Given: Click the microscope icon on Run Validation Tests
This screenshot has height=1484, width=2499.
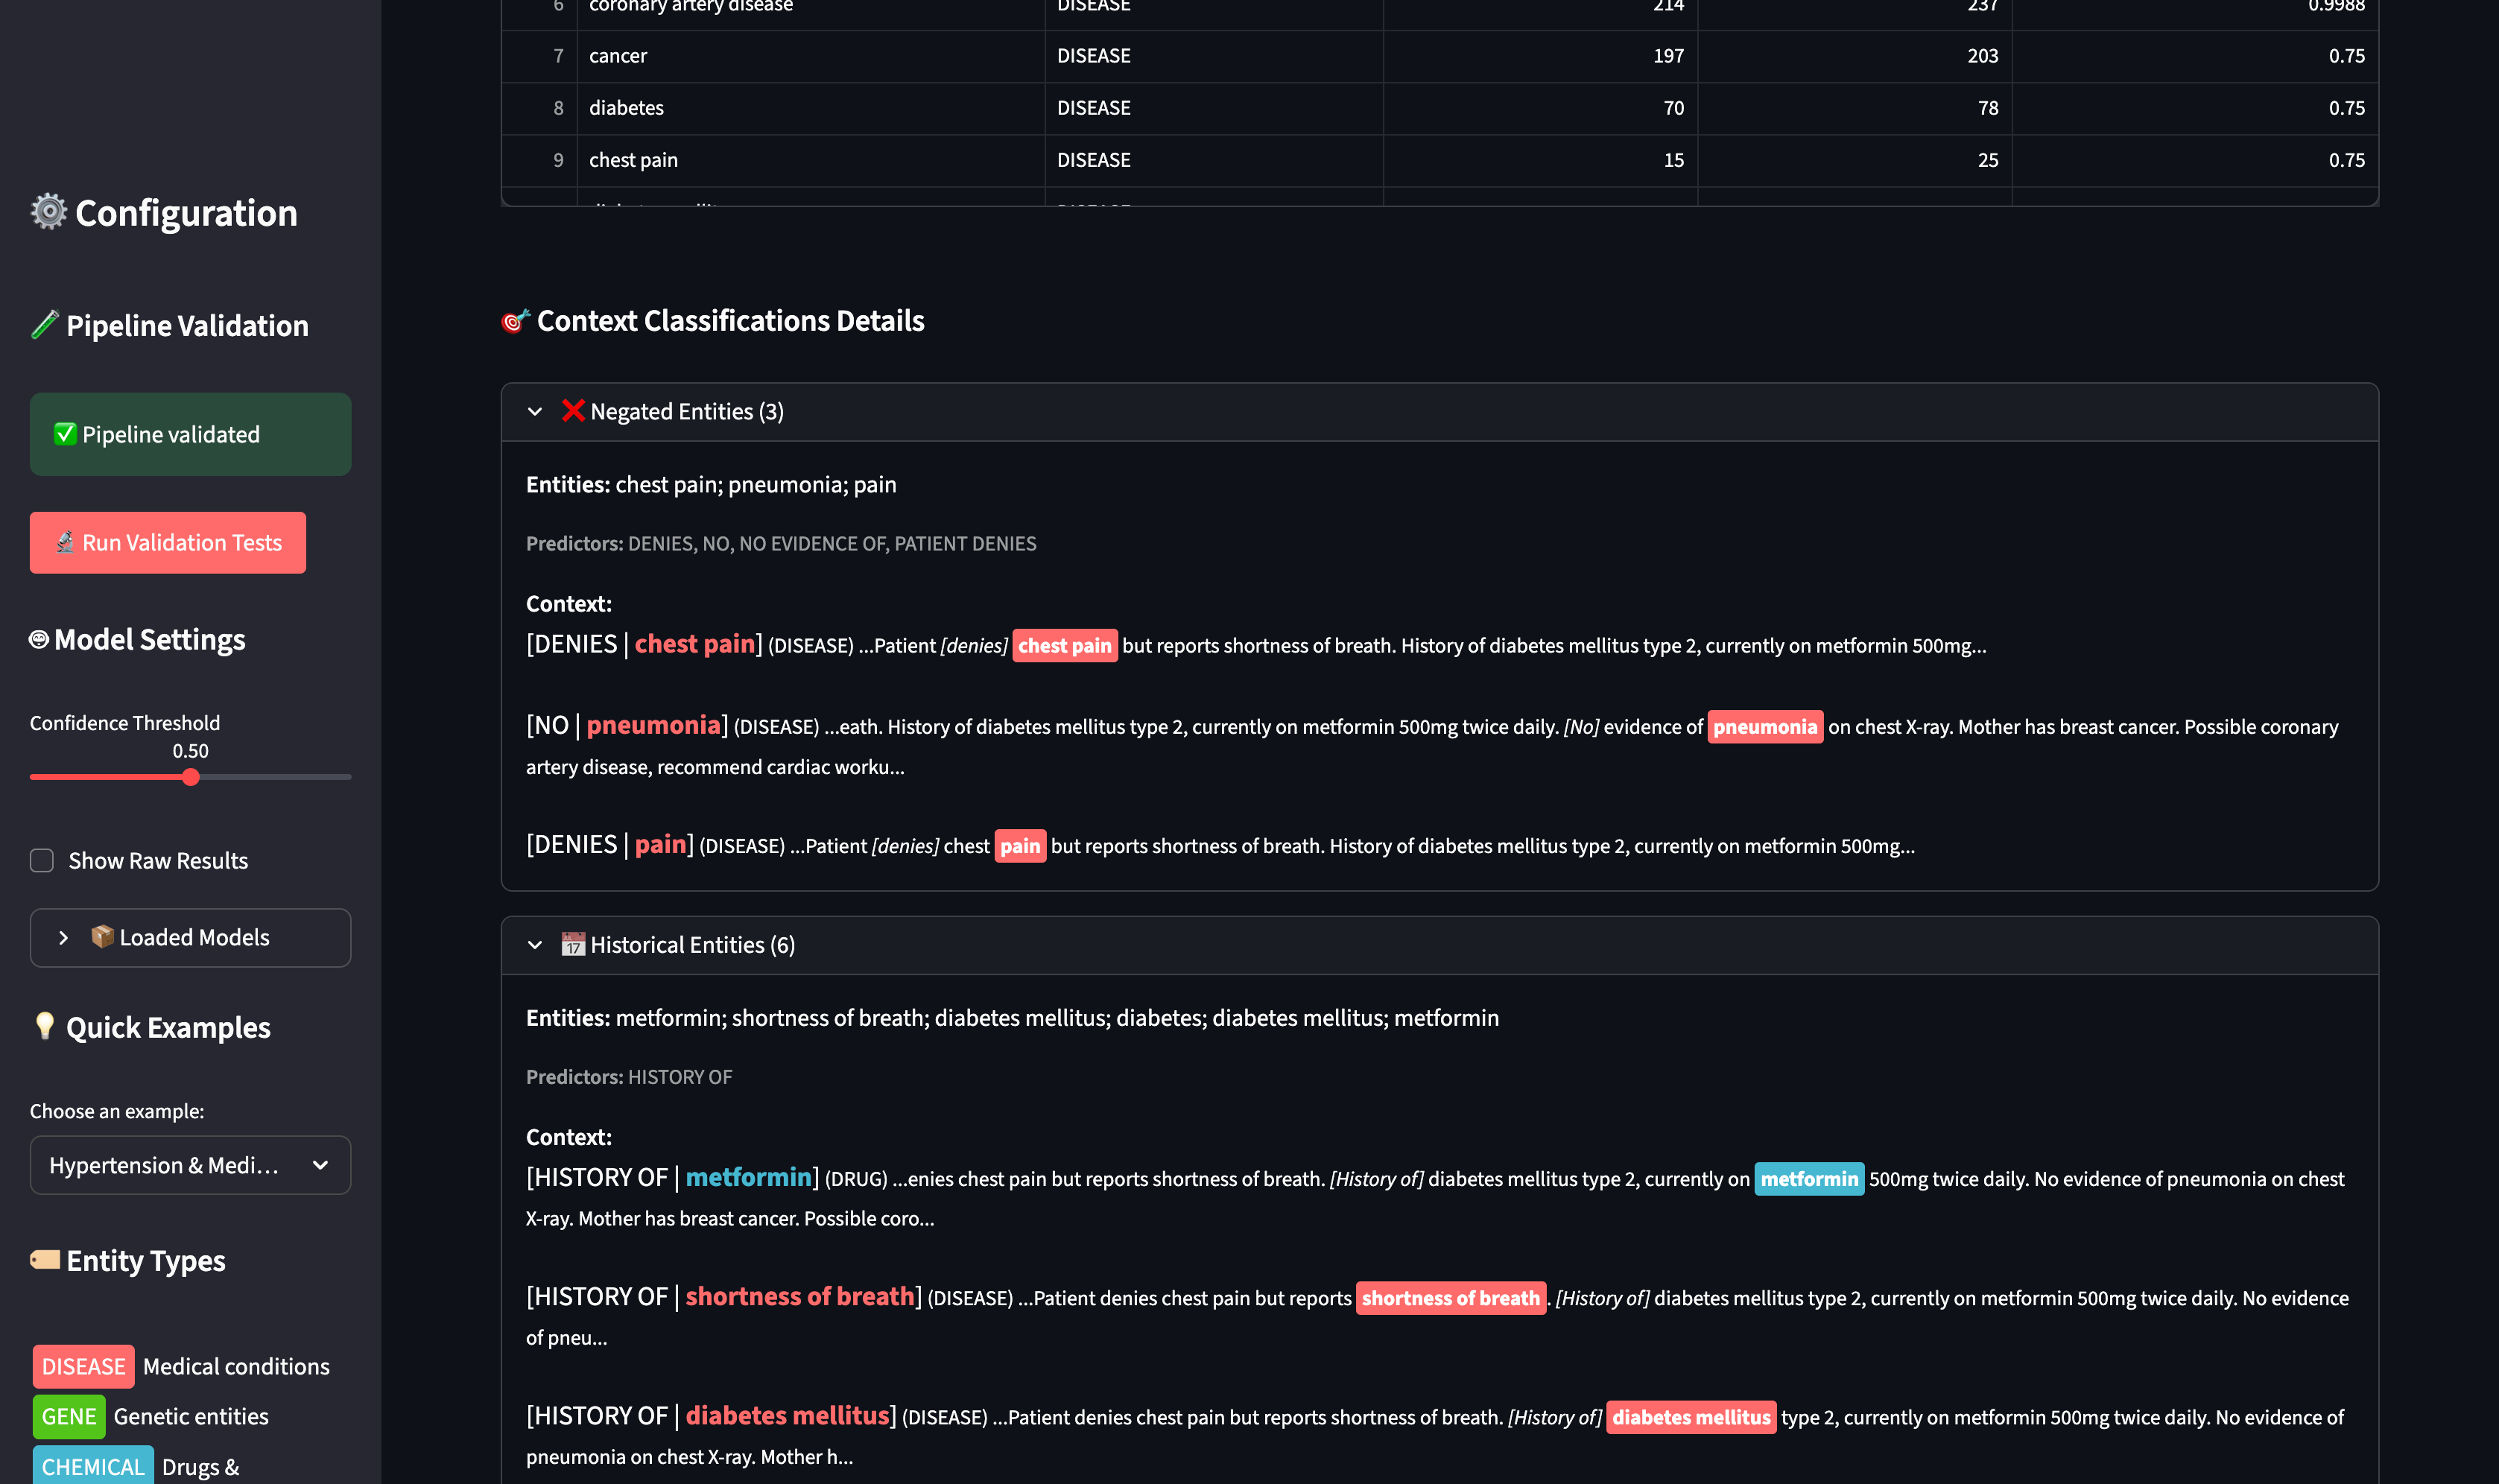Looking at the screenshot, I should 66,542.
